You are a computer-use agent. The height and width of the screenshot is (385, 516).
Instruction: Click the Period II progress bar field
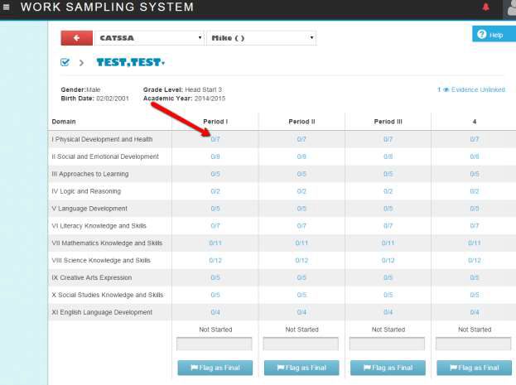point(301,344)
